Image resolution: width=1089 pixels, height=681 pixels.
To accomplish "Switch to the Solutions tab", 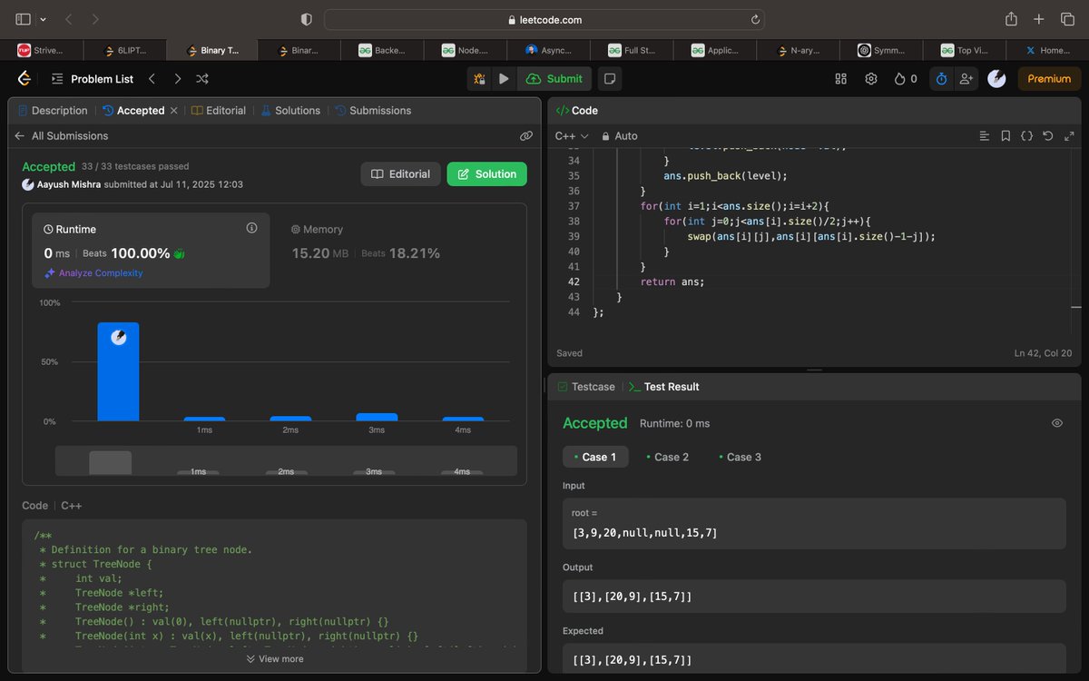I will point(290,111).
